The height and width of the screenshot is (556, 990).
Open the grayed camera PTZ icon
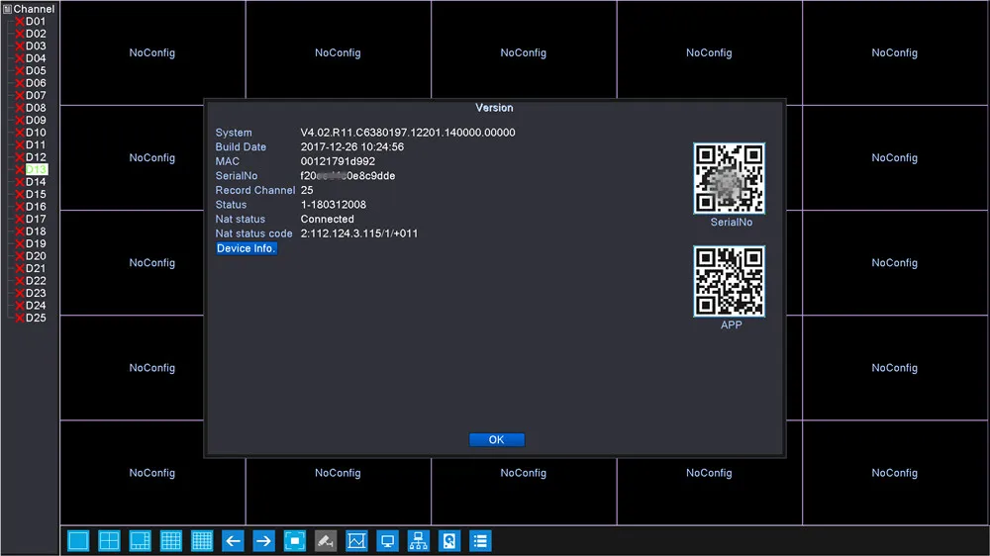click(x=326, y=541)
